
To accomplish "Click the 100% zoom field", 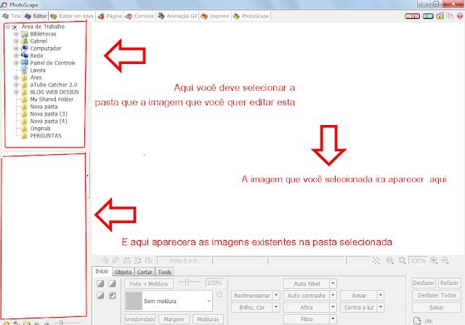I will pos(418,260).
